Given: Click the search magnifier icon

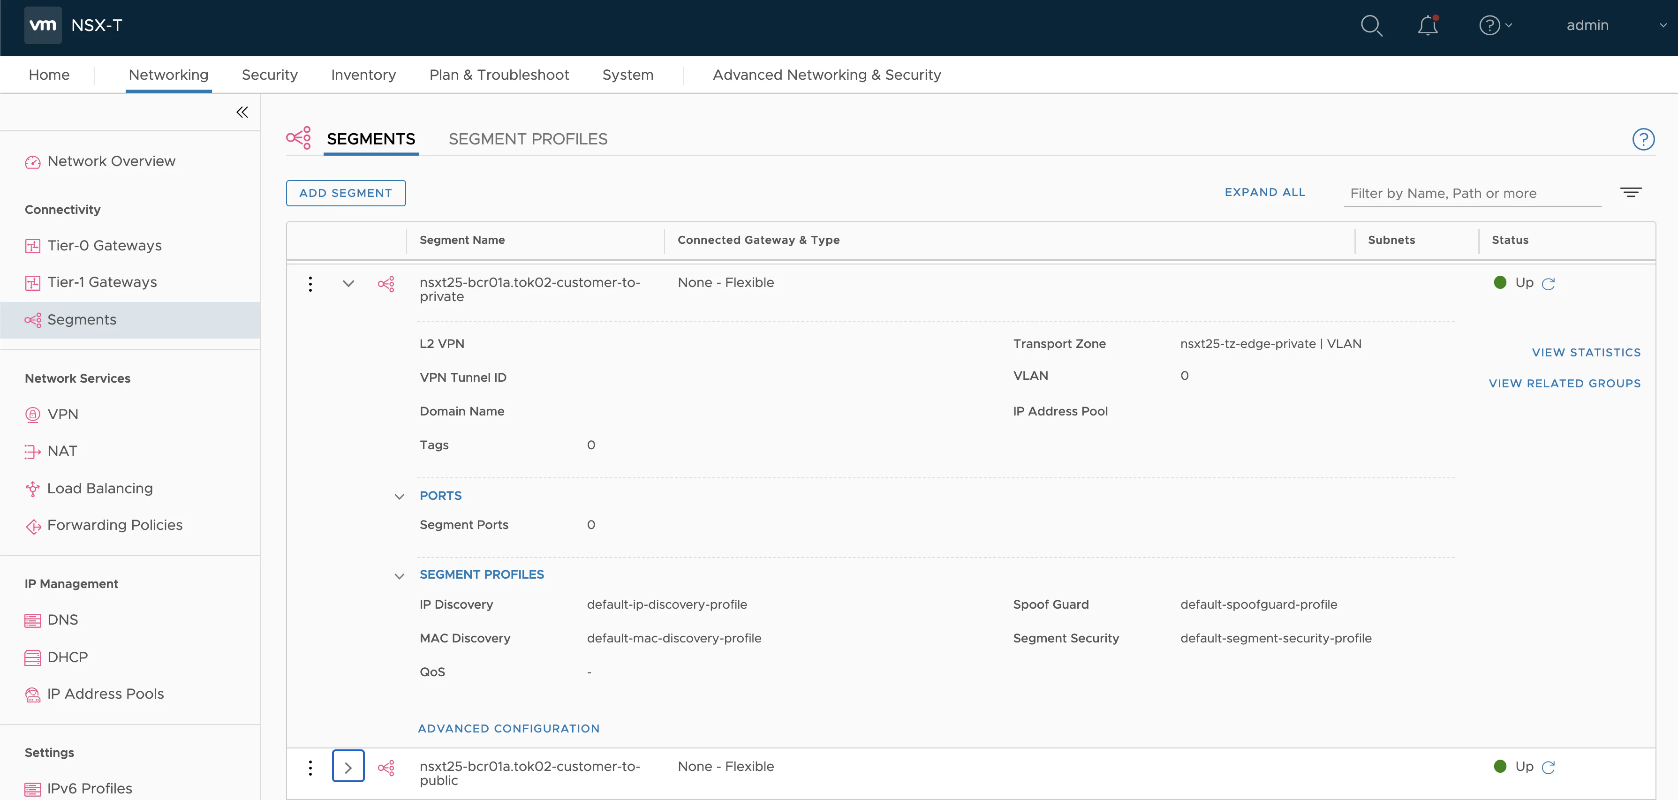Looking at the screenshot, I should pyautogui.click(x=1371, y=25).
